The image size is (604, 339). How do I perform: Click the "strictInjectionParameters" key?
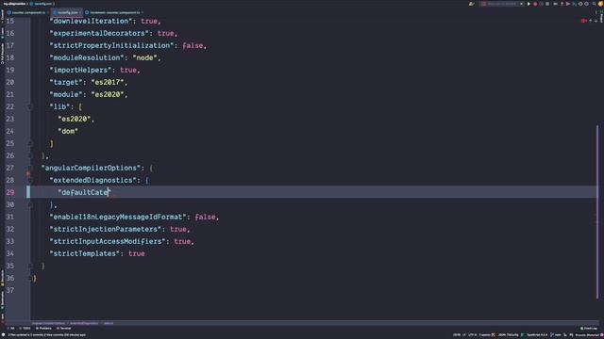(106, 230)
